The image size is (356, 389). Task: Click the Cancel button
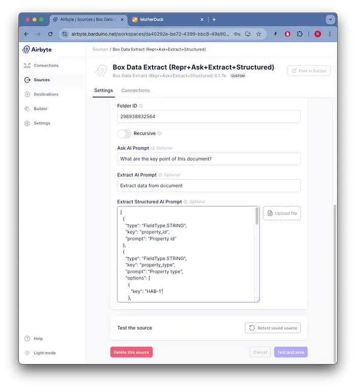260,352
